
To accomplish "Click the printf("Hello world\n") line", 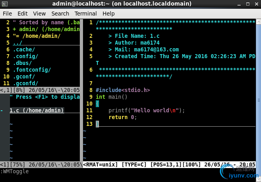I will click(x=146, y=111).
